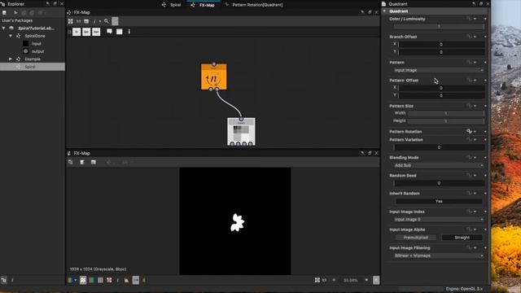Viewport: 521px width, 293px height.
Task: Toggle Inherit Random Yes button
Action: click(439, 201)
